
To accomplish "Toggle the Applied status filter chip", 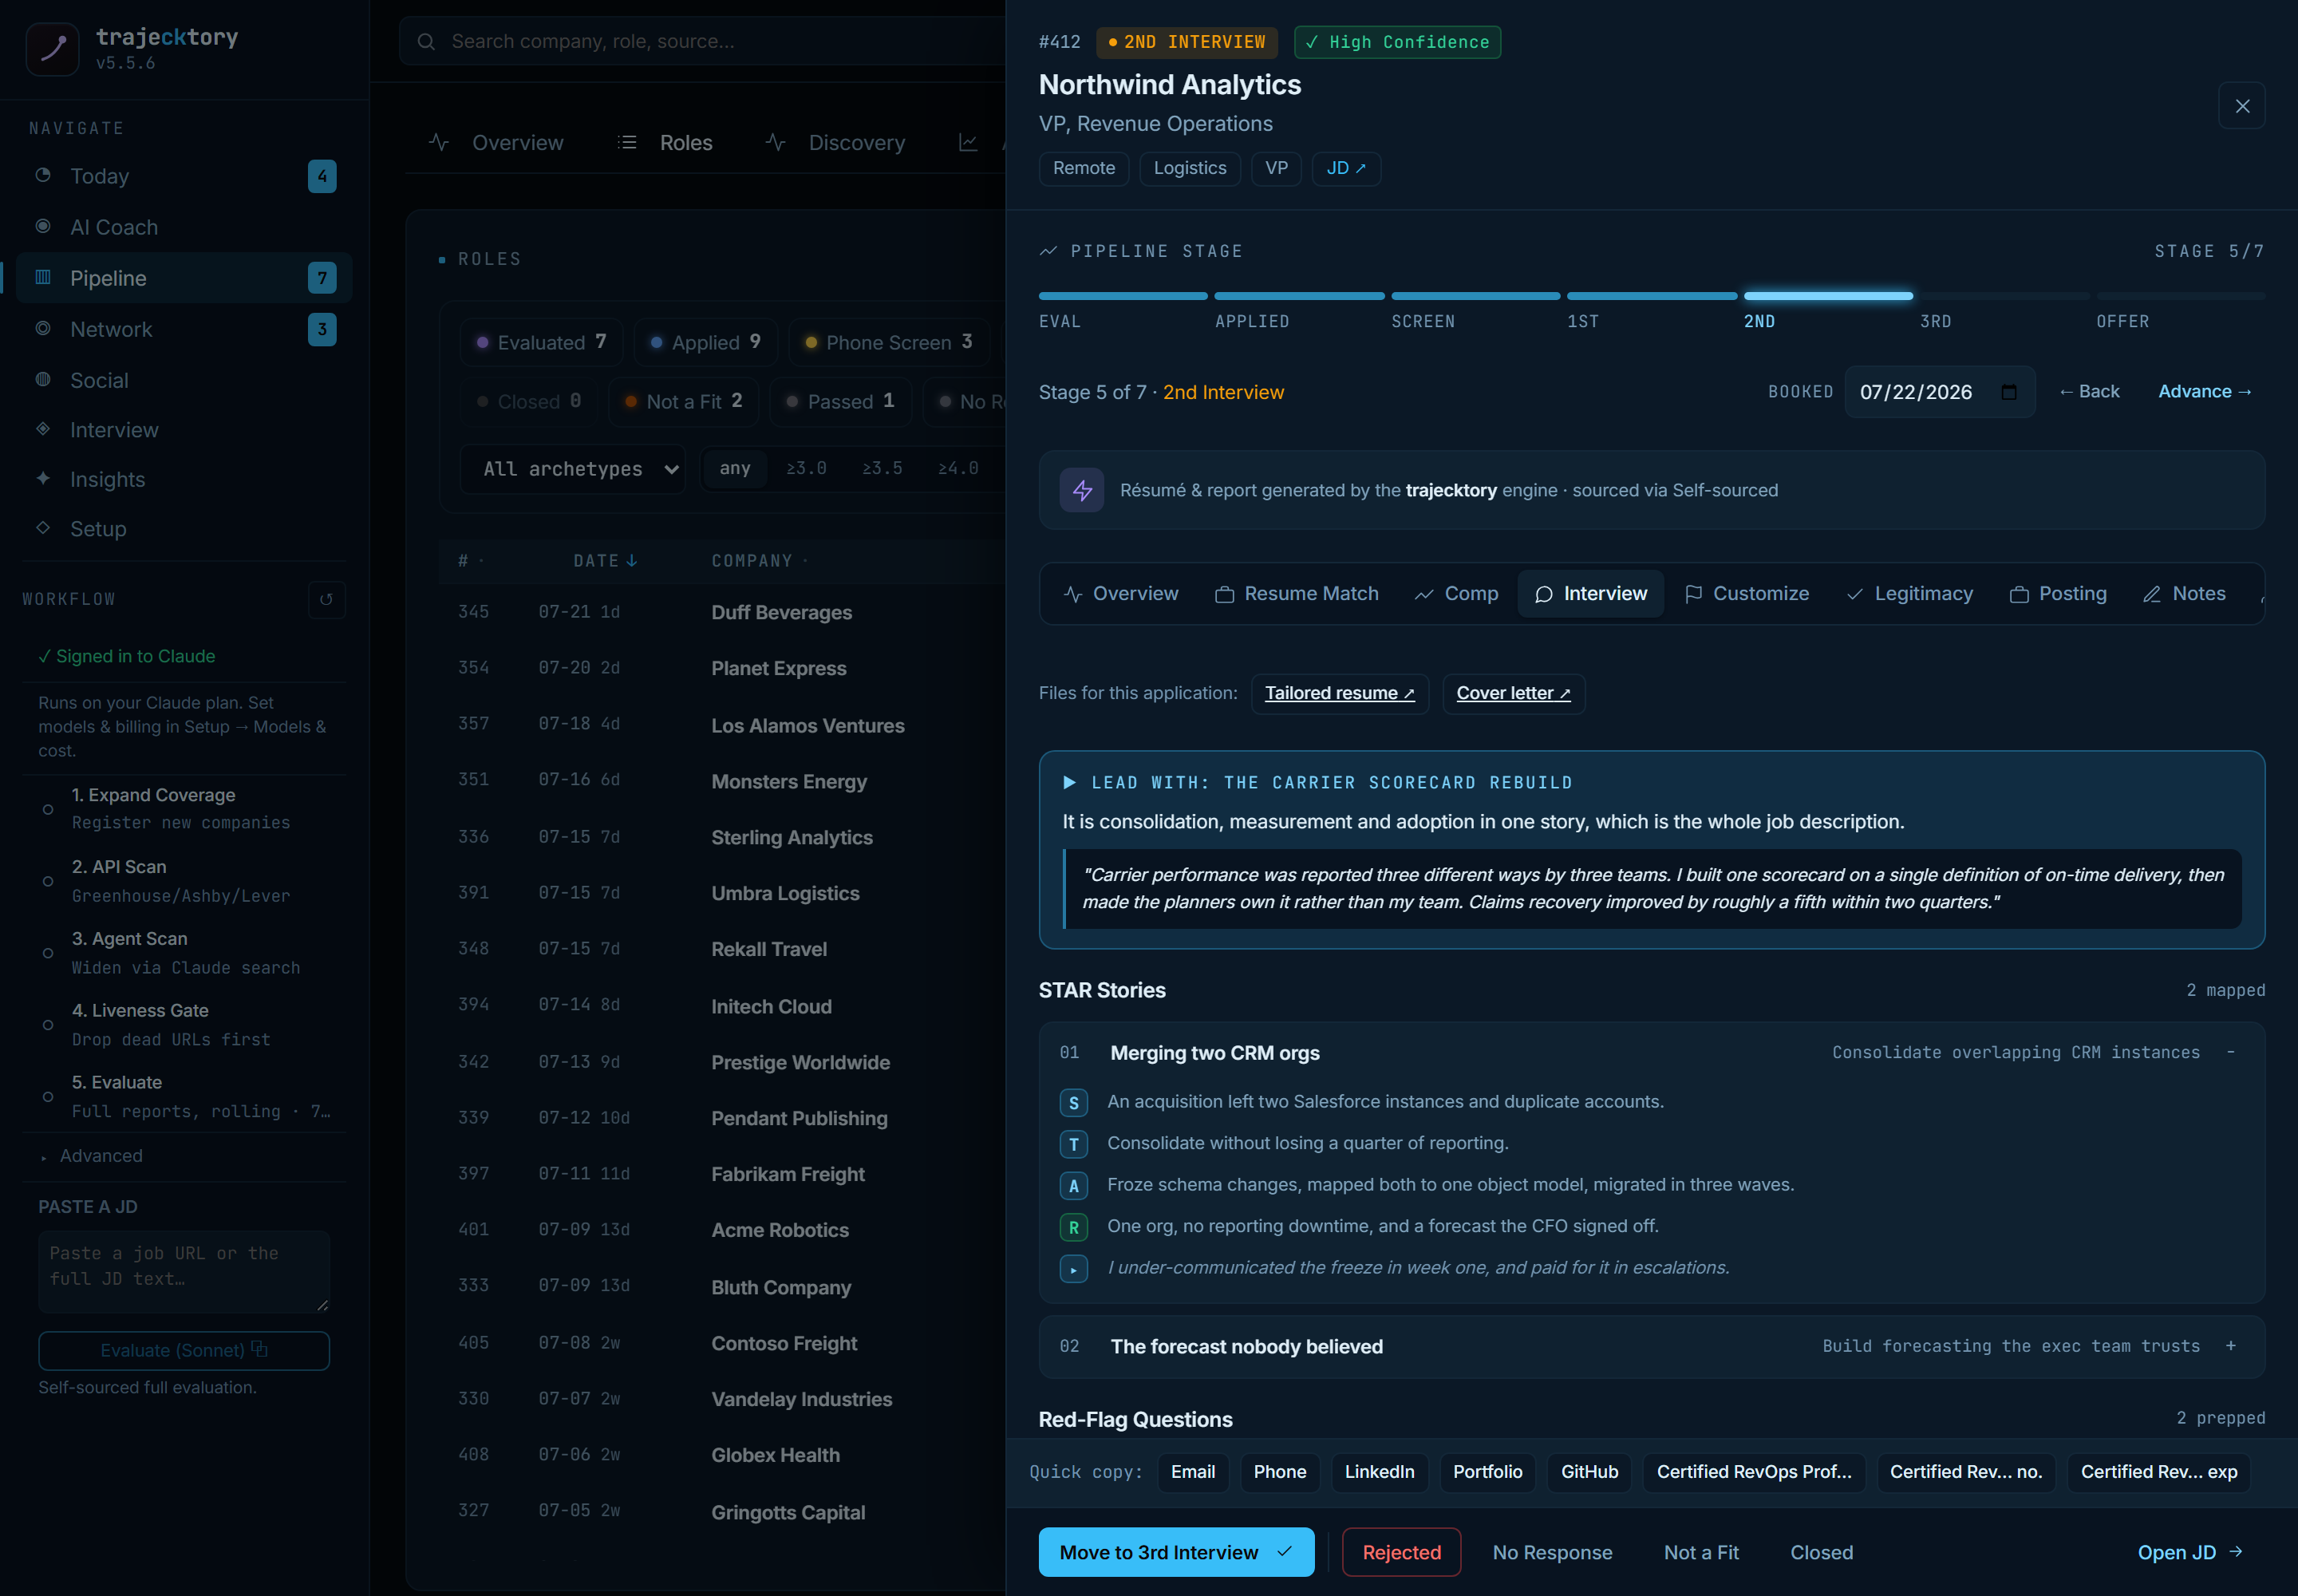I will coord(706,342).
